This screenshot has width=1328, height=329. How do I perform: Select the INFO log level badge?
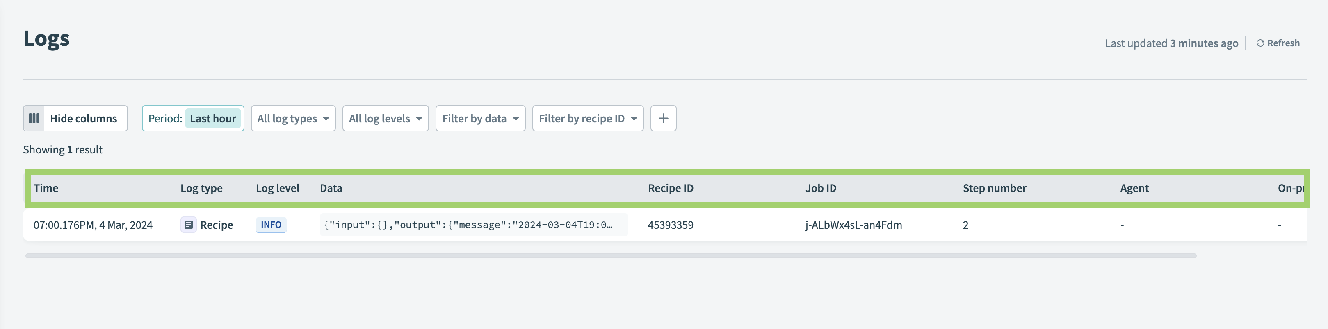(271, 225)
